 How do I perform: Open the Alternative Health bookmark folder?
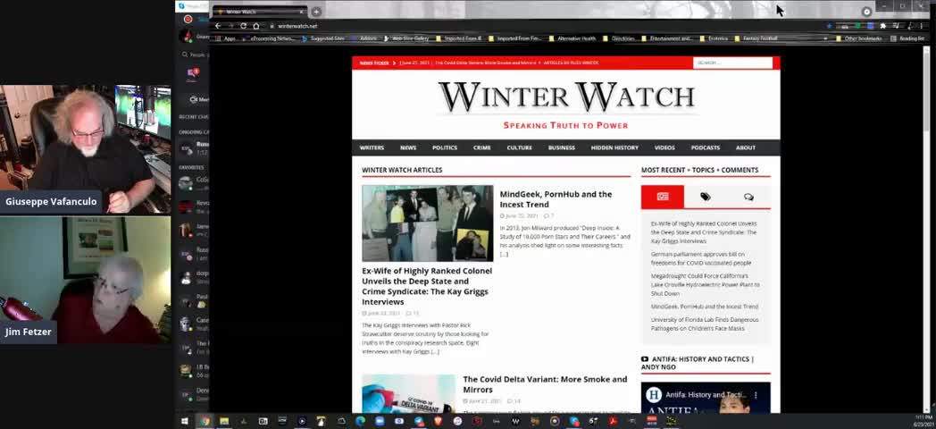click(572, 38)
